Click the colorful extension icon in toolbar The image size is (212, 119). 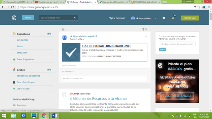pyautogui.click(x=204, y=7)
